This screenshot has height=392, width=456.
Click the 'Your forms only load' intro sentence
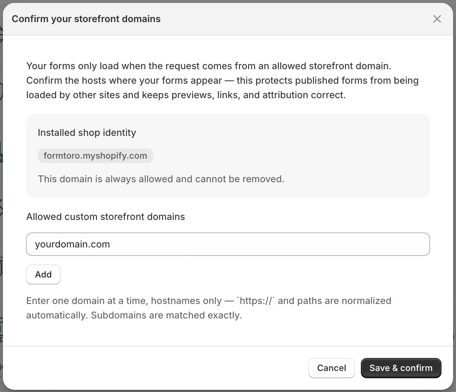coord(209,66)
